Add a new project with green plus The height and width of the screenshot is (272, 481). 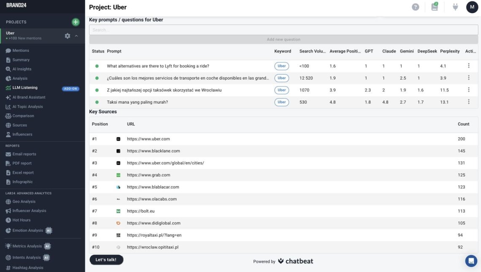76,22
